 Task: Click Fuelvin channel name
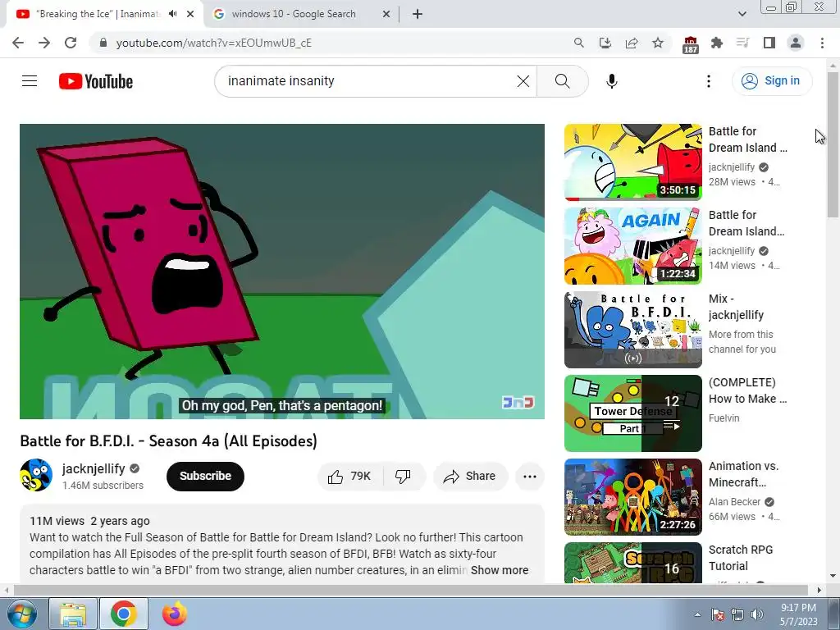click(x=724, y=418)
